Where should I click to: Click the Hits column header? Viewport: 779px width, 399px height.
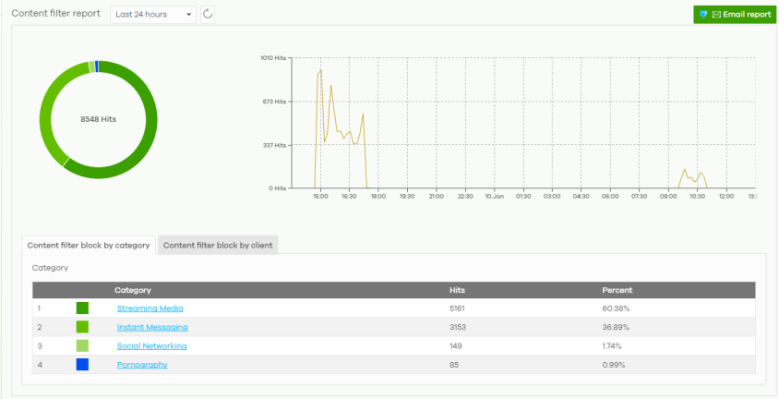click(456, 290)
